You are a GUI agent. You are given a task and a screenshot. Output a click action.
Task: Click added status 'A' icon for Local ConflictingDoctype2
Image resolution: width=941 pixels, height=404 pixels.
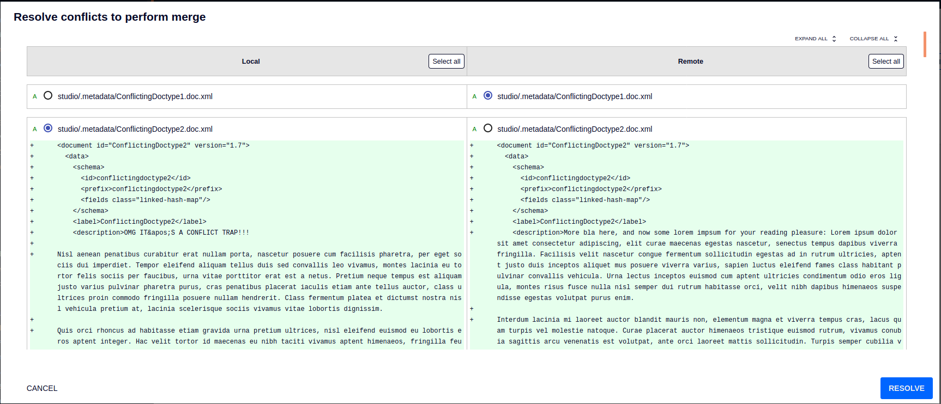point(35,129)
